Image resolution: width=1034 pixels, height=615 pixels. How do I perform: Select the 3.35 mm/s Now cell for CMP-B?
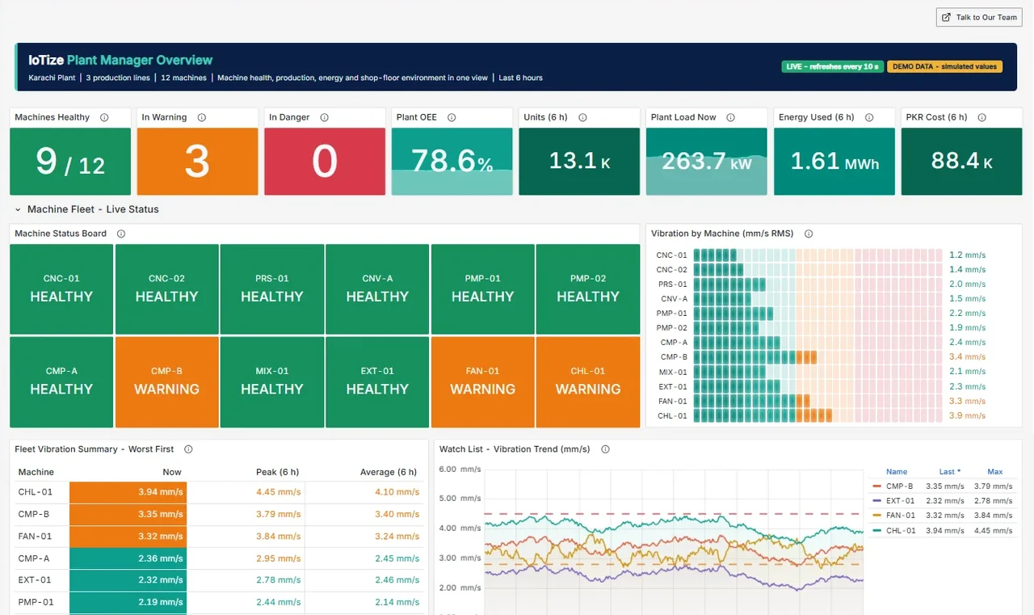coord(128,514)
